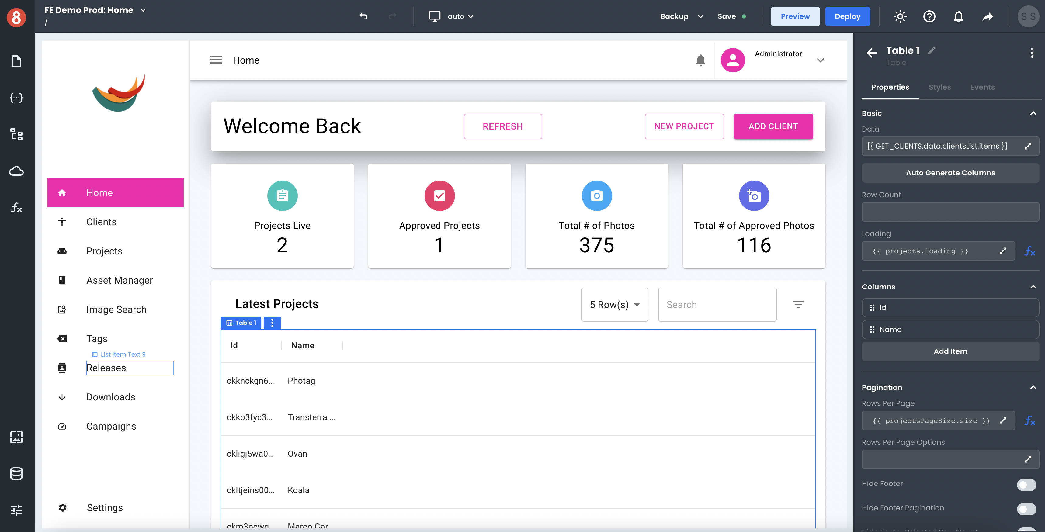Click the Total # of Photos camera icon
Screen dimensions: 1045x532
pos(596,196)
